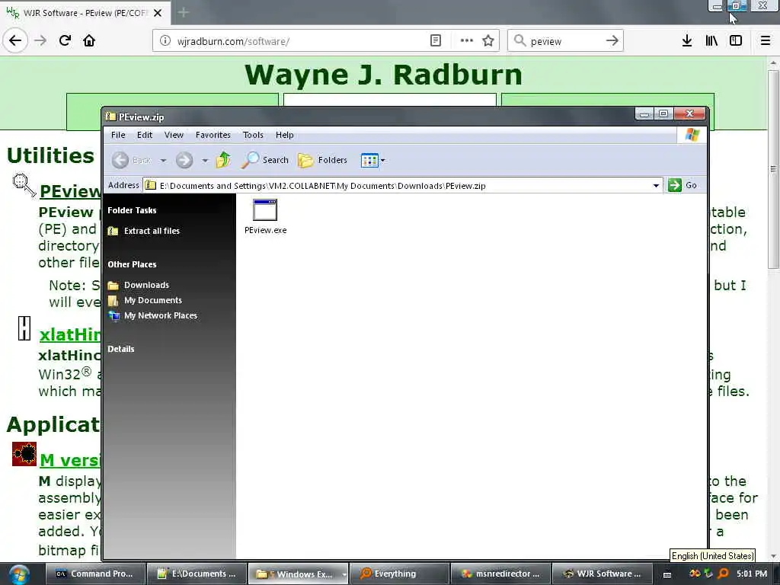Reload the page in Firefox
This screenshot has width=780, height=585.
click(x=65, y=40)
